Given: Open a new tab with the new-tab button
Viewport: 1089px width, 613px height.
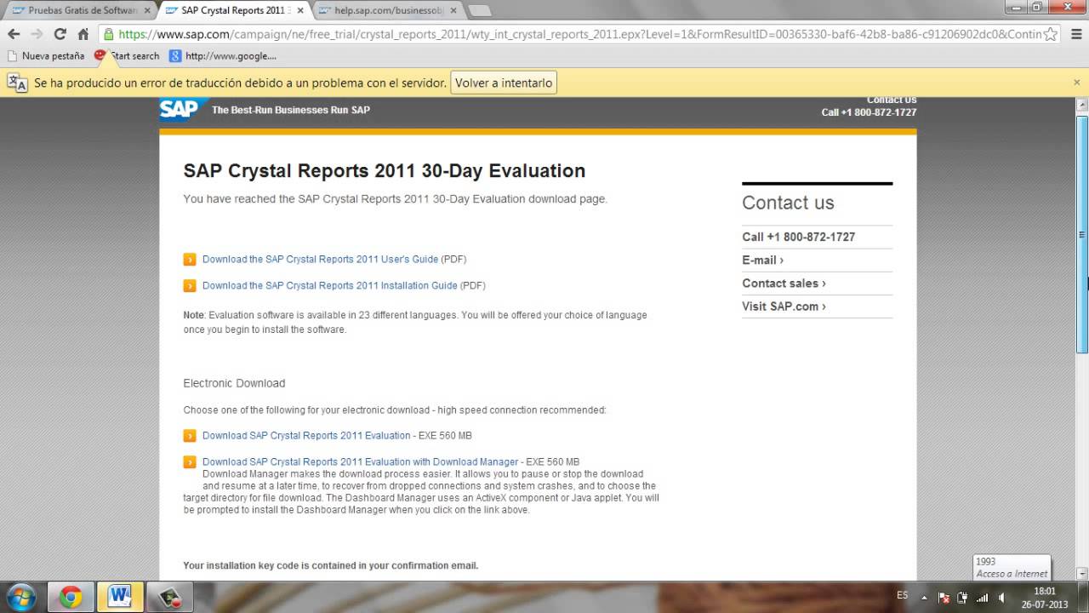Looking at the screenshot, I should (480, 11).
